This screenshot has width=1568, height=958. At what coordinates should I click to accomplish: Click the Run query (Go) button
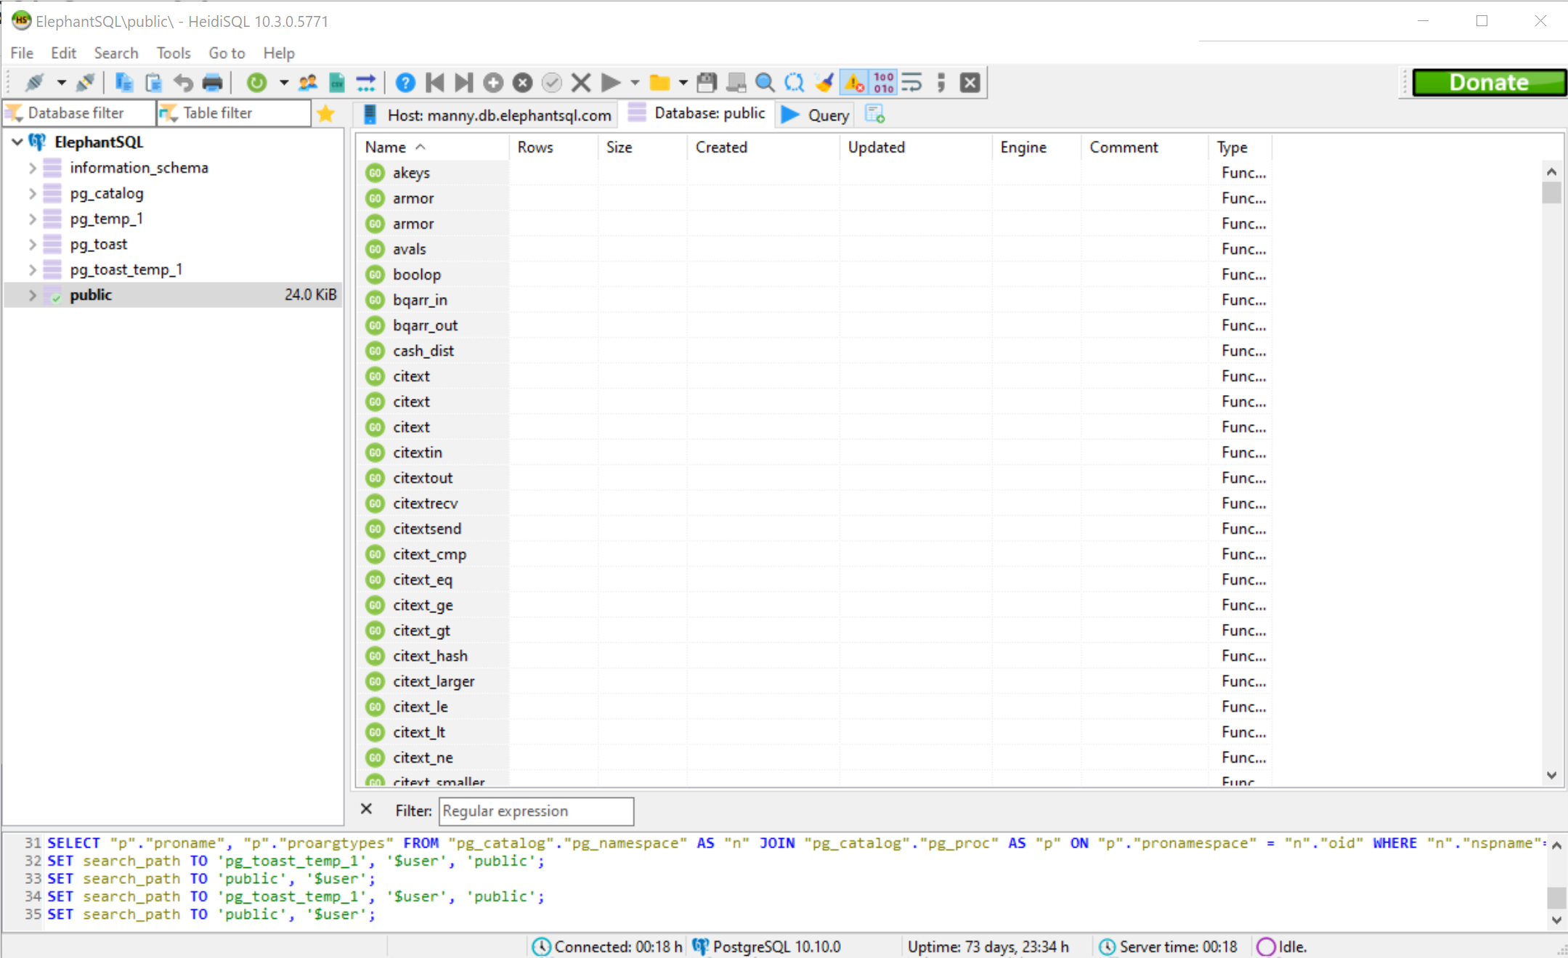pyautogui.click(x=613, y=83)
